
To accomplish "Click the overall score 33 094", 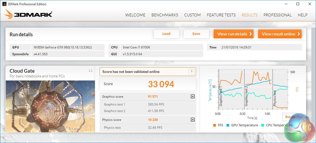I will pos(161,84).
